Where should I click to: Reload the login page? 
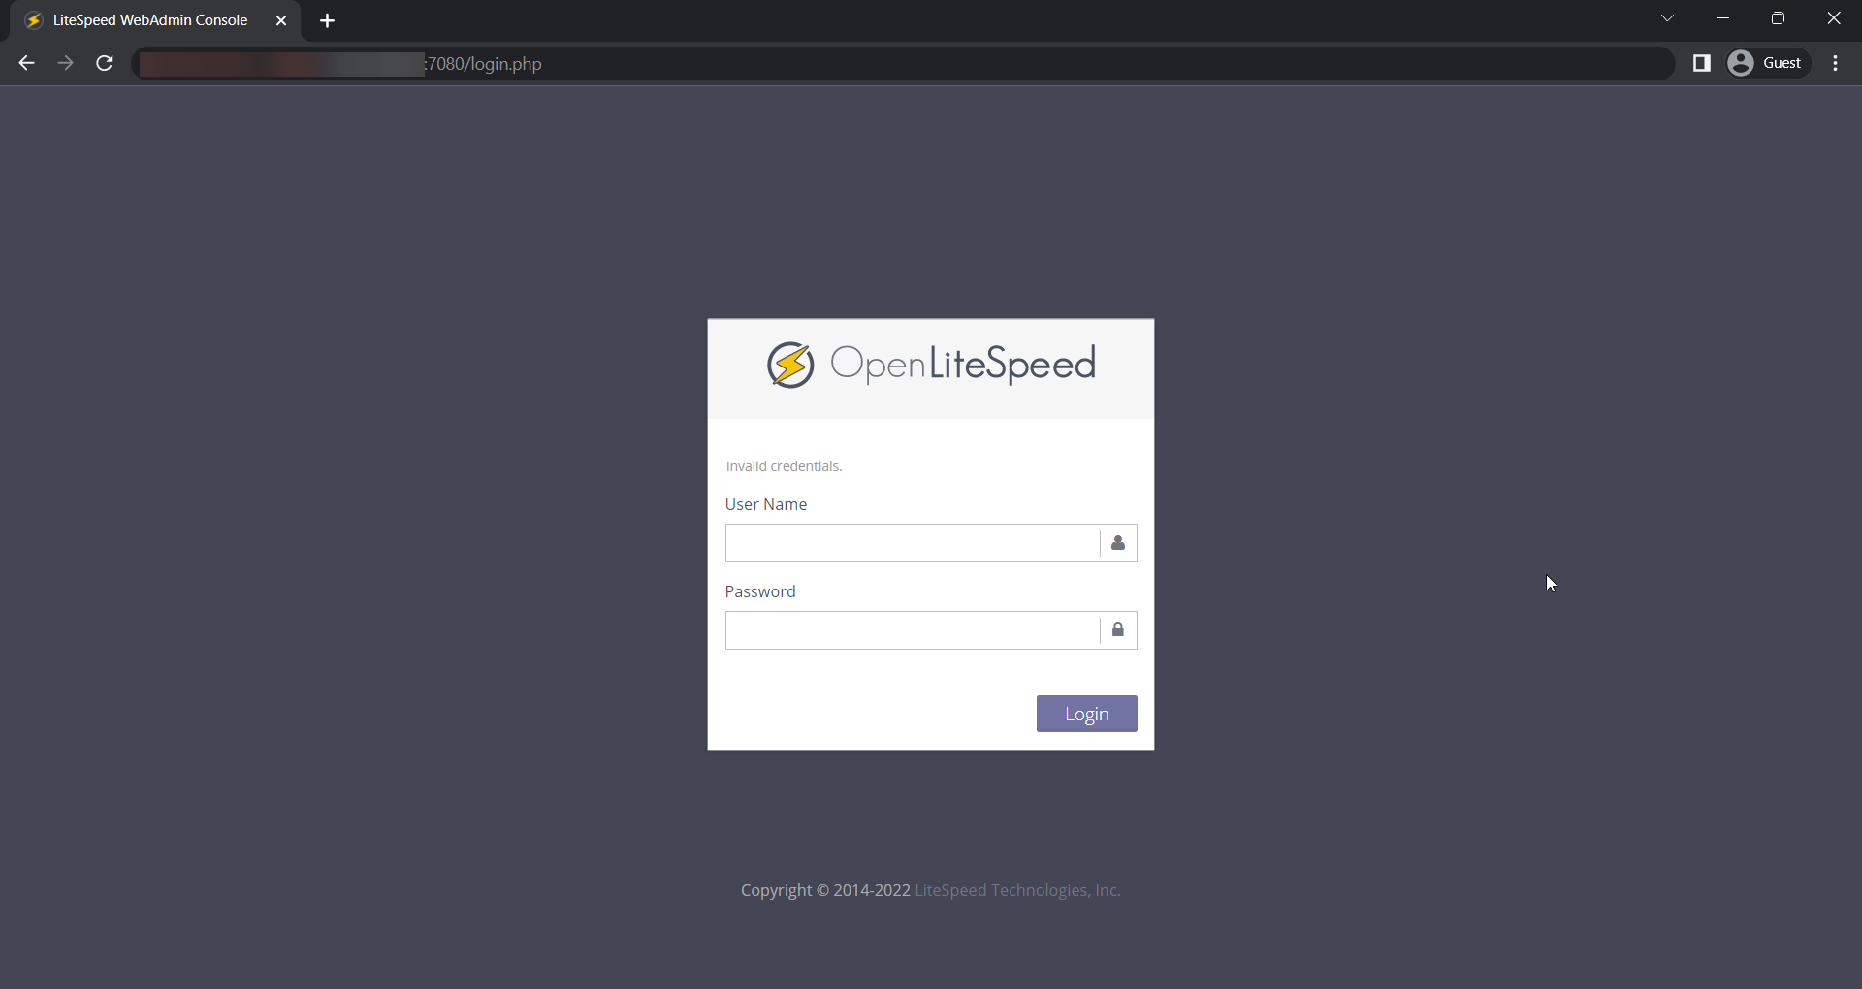tap(105, 63)
